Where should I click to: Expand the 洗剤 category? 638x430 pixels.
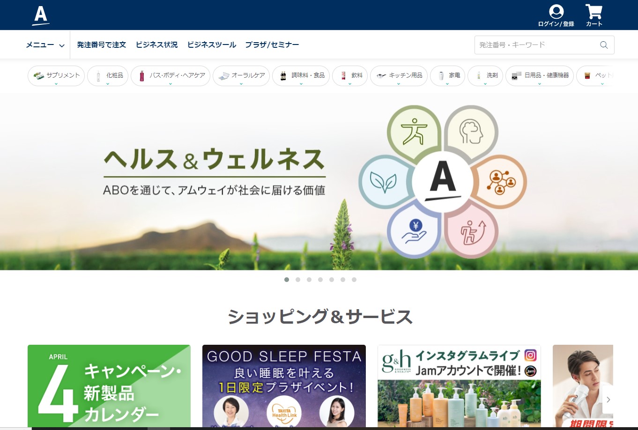[485, 76]
